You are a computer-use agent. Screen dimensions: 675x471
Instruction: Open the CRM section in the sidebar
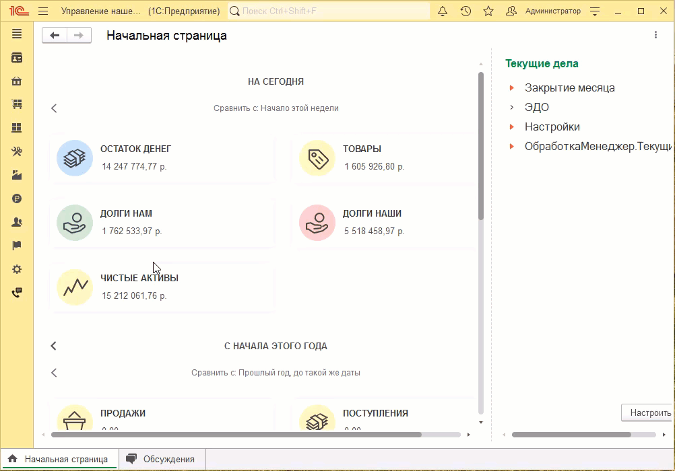coord(16,57)
